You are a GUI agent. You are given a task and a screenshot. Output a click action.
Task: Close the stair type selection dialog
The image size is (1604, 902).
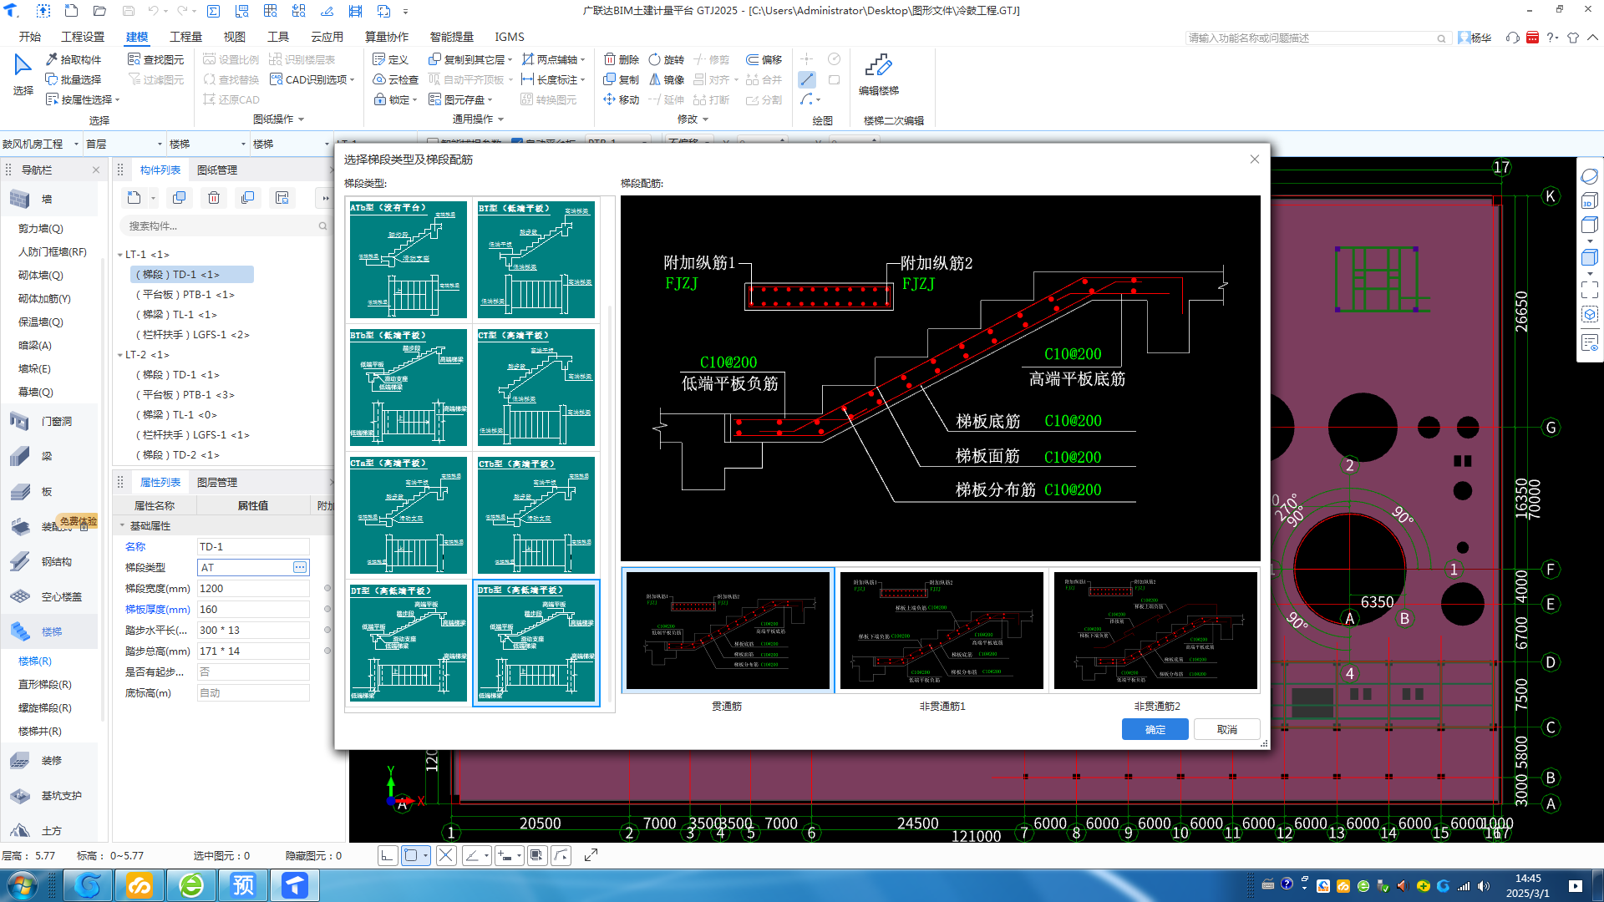point(1254,160)
